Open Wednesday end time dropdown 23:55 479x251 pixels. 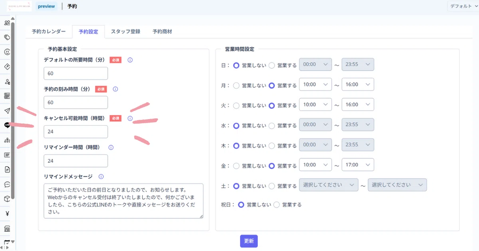point(358,124)
